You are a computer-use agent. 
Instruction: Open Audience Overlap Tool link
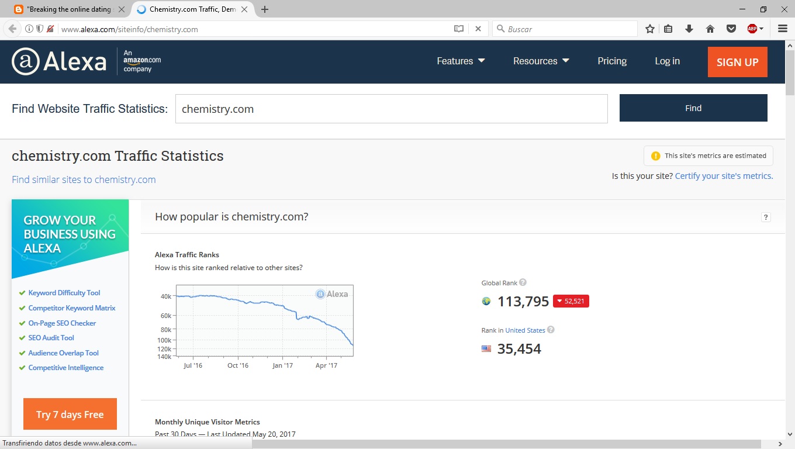(64, 353)
